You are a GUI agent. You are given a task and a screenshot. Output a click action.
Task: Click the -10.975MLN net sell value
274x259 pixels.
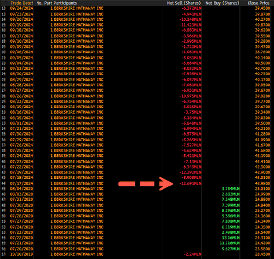(x=190, y=96)
